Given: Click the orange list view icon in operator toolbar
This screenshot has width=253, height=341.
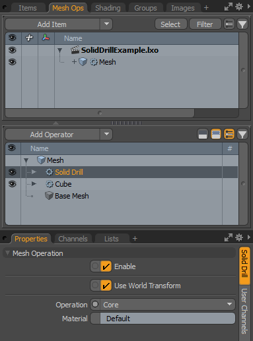Looking at the screenshot, I should click(x=229, y=135).
